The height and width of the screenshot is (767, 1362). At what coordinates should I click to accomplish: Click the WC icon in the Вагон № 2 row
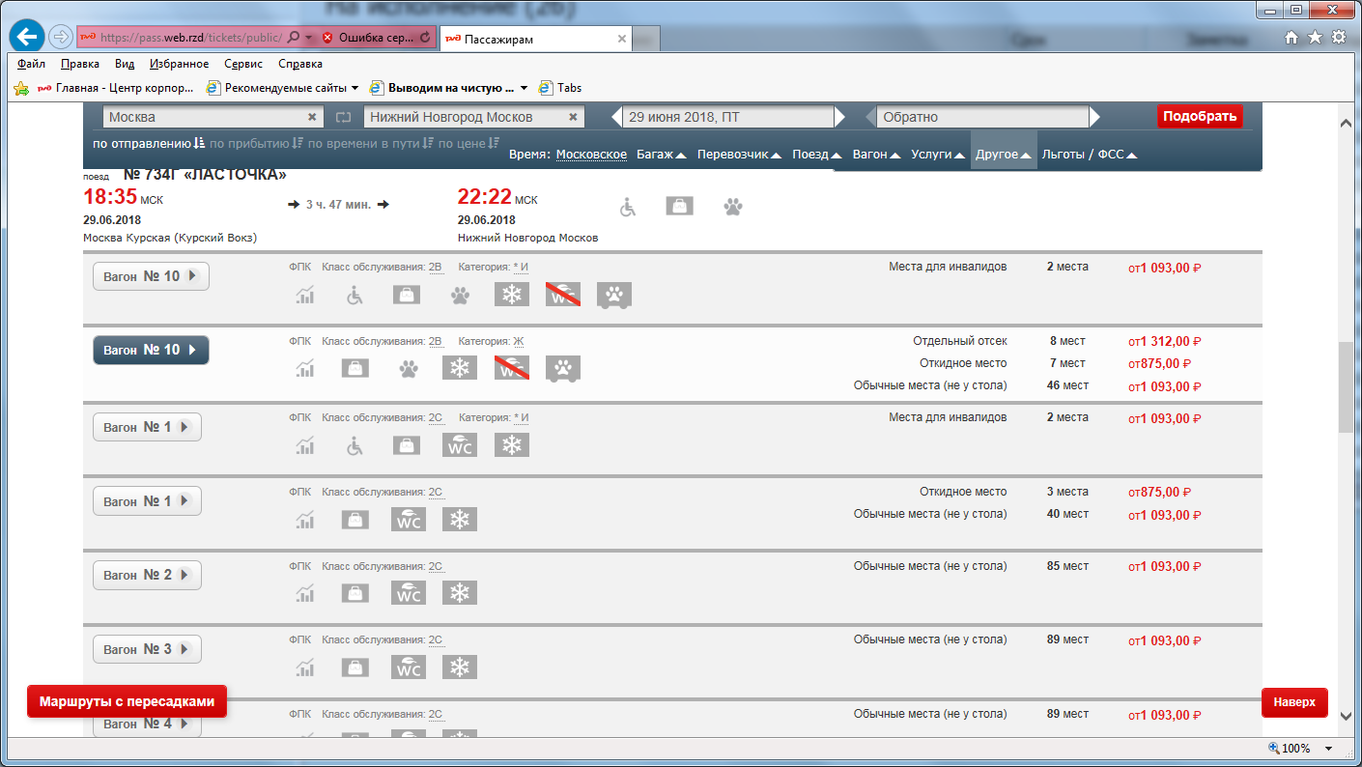point(409,593)
